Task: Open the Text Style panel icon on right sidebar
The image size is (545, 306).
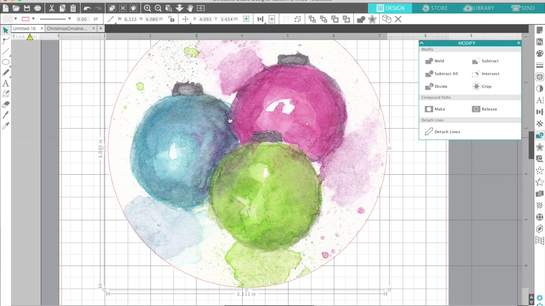Action: point(539,101)
